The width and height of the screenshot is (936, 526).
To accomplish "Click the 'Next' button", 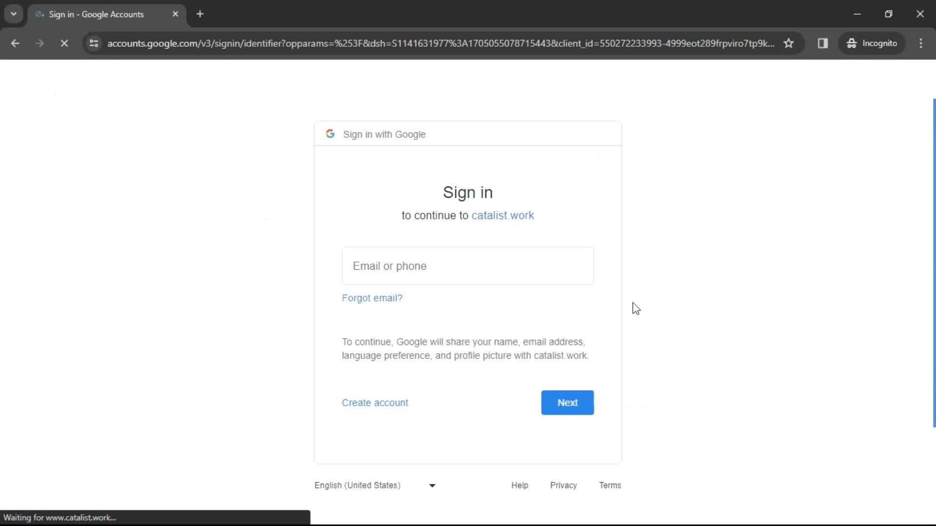I will coord(567,403).
